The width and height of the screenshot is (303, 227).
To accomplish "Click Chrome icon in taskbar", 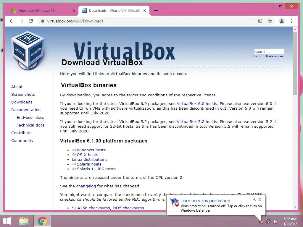I will 42,221.
